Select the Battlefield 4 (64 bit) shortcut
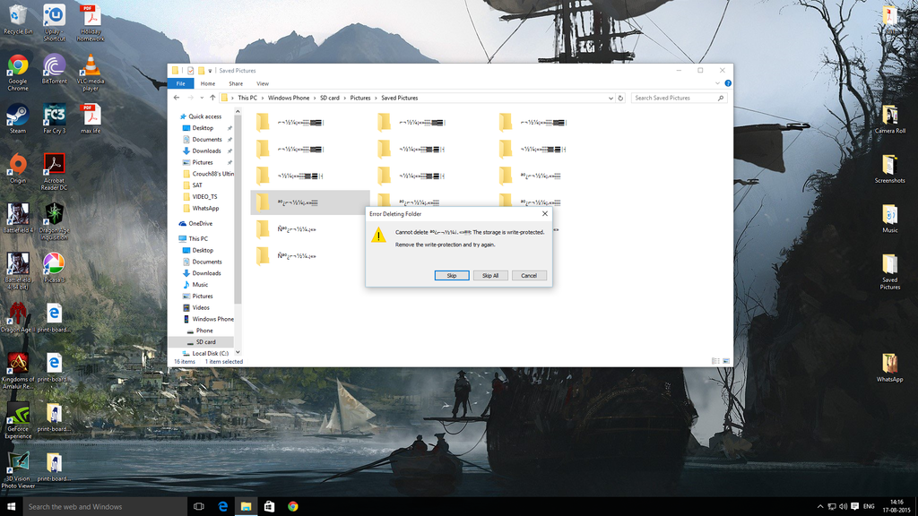Viewport: 918px width, 516px height. coord(18,271)
